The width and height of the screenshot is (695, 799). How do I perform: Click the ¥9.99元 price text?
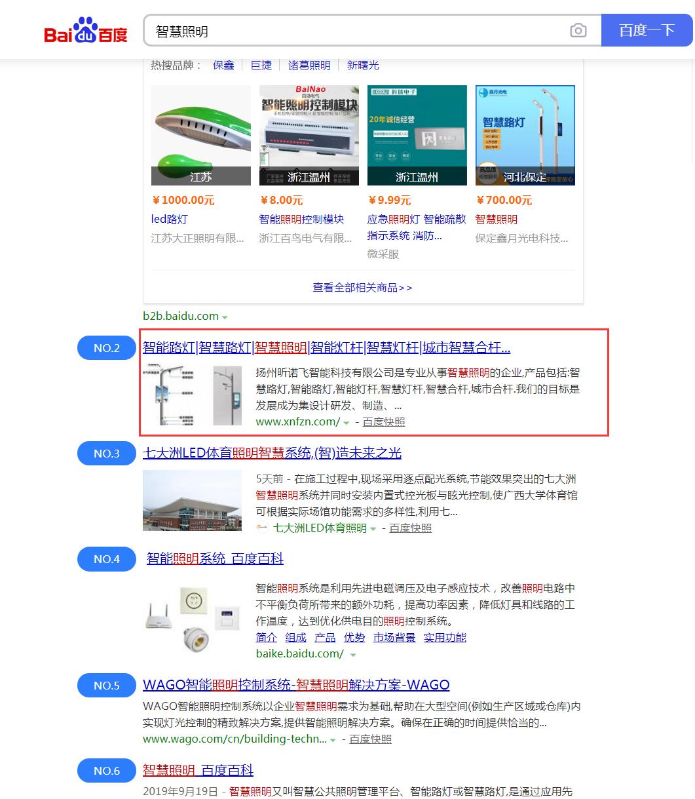pyautogui.click(x=389, y=200)
